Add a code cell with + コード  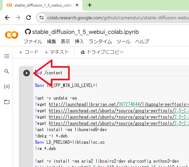pyautogui.click(x=29, y=52)
